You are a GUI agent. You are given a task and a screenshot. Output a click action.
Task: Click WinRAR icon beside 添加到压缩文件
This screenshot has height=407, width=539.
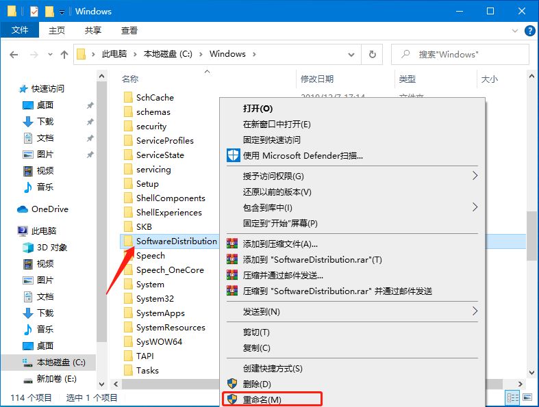(232, 244)
